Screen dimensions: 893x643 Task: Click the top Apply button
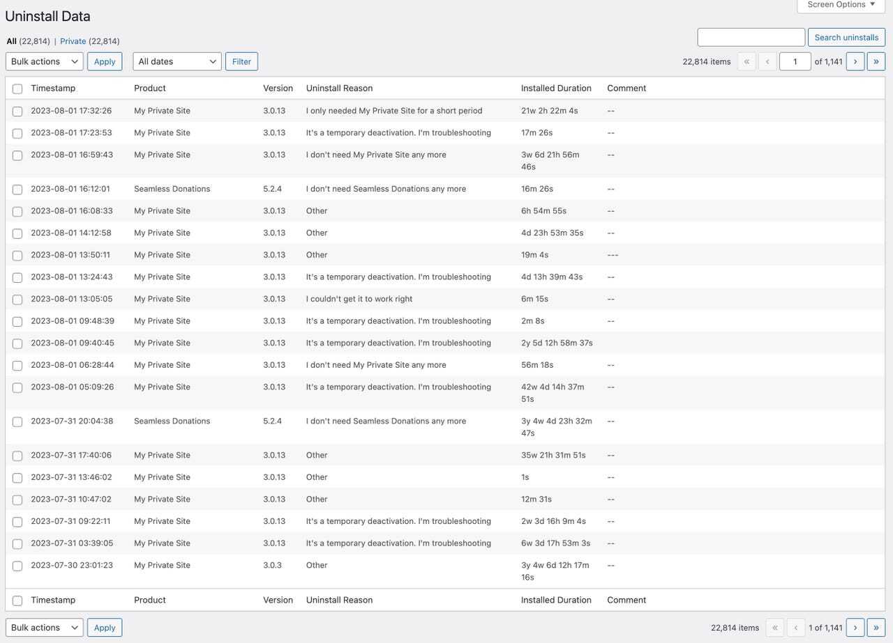tap(105, 61)
